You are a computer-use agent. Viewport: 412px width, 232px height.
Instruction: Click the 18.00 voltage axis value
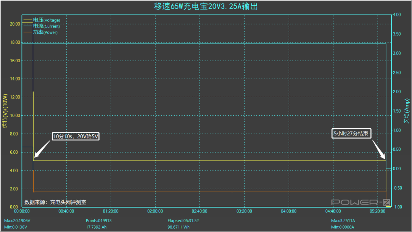(x=15, y=42)
